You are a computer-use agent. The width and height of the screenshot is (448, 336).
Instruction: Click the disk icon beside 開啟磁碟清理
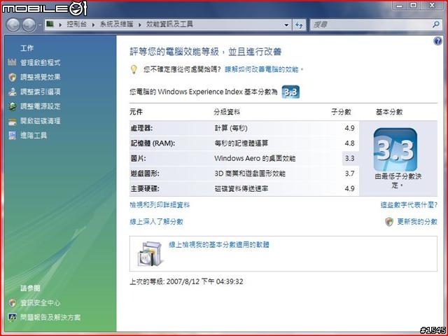tap(12, 121)
